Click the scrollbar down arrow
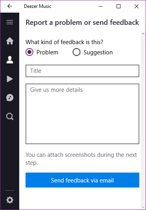Viewport: 146px width, 210px height. click(143, 207)
